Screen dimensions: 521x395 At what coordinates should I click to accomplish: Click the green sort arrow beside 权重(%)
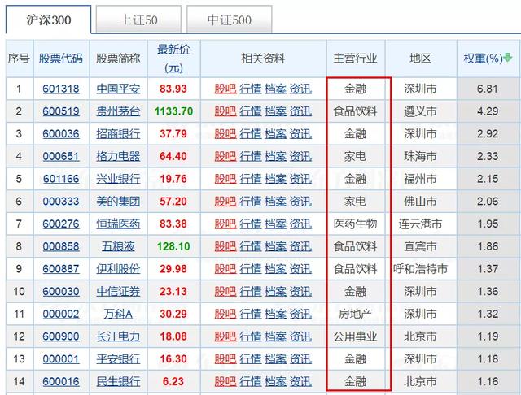tap(508, 58)
